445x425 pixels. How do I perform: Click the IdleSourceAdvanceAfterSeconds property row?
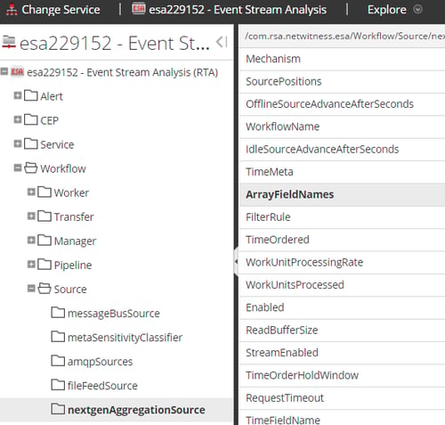(342, 149)
